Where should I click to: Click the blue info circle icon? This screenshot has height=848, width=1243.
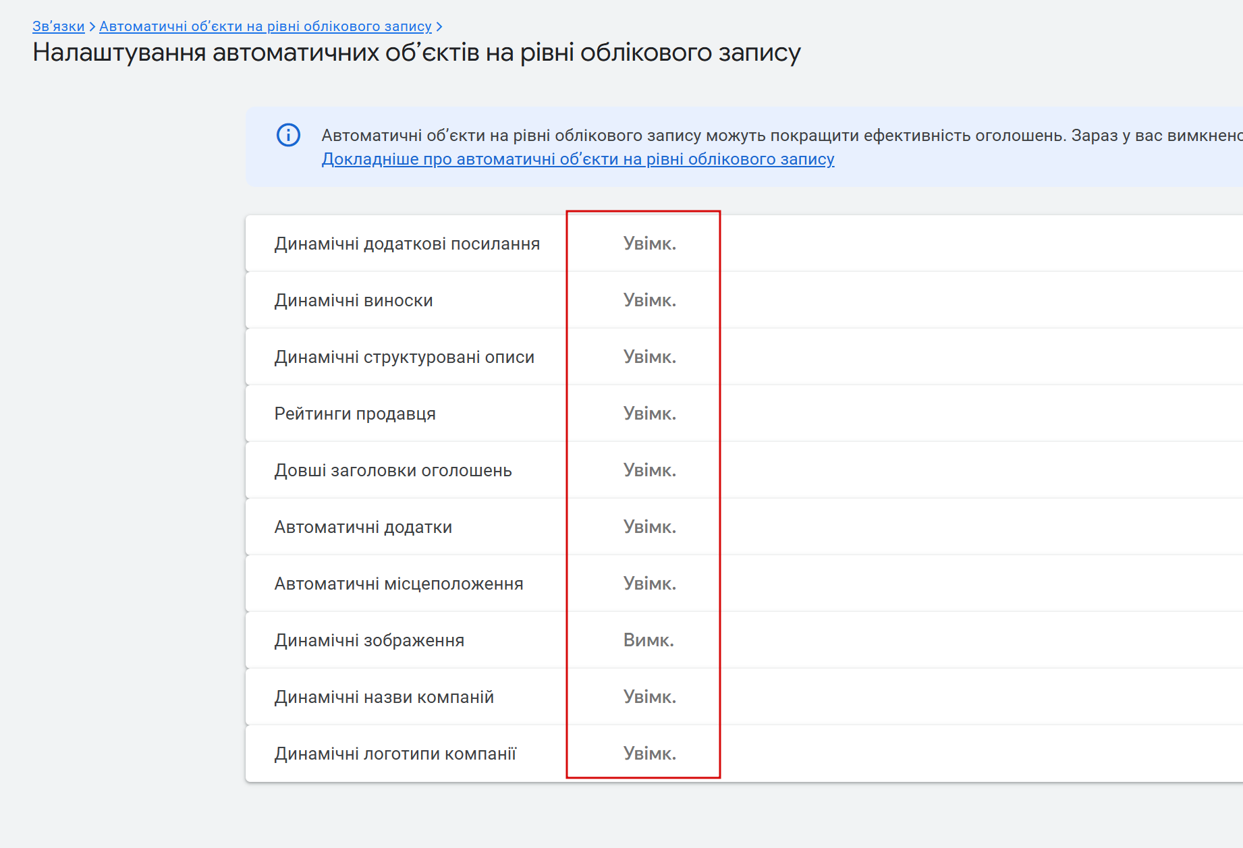point(288,135)
